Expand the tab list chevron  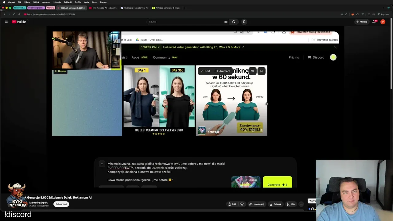[x=383, y=8]
